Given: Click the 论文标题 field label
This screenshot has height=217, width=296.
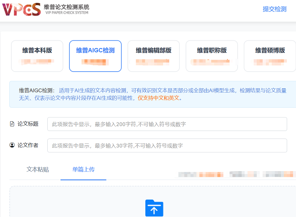Looking at the screenshot, I should pos(28,124).
